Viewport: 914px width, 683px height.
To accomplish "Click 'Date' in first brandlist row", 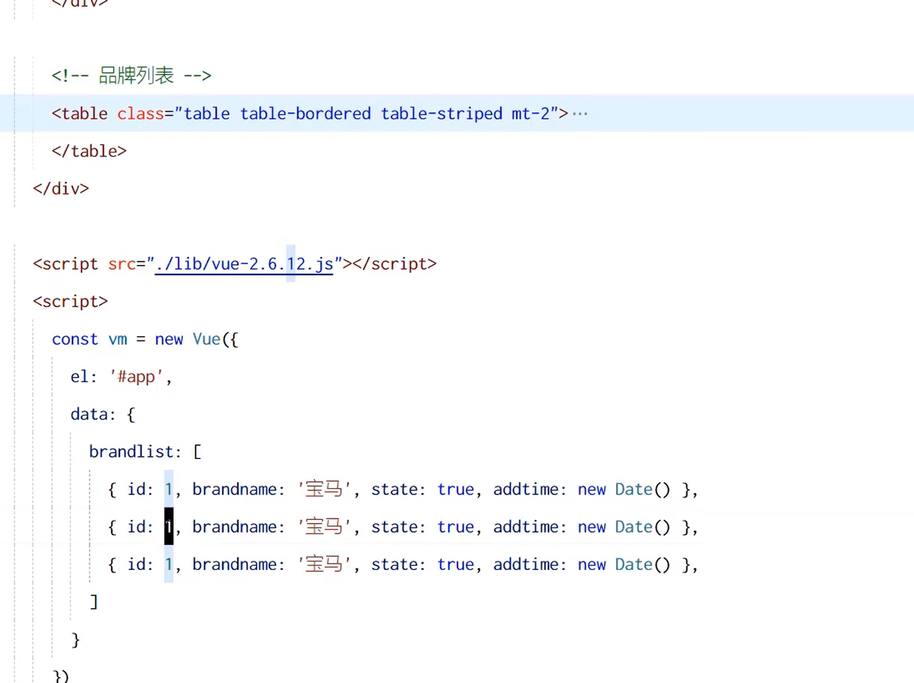I will pyautogui.click(x=634, y=490).
